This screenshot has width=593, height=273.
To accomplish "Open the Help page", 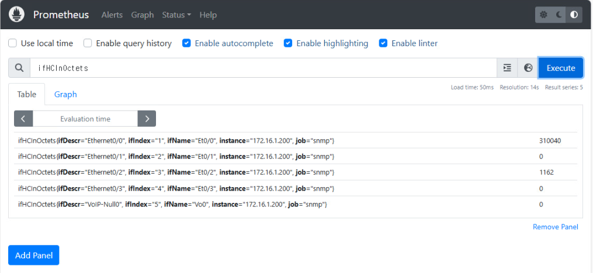I will (x=208, y=15).
